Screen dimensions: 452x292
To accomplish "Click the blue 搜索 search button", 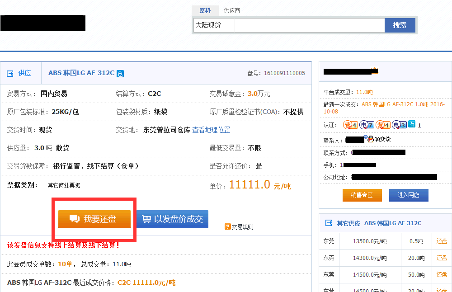I will (400, 25).
